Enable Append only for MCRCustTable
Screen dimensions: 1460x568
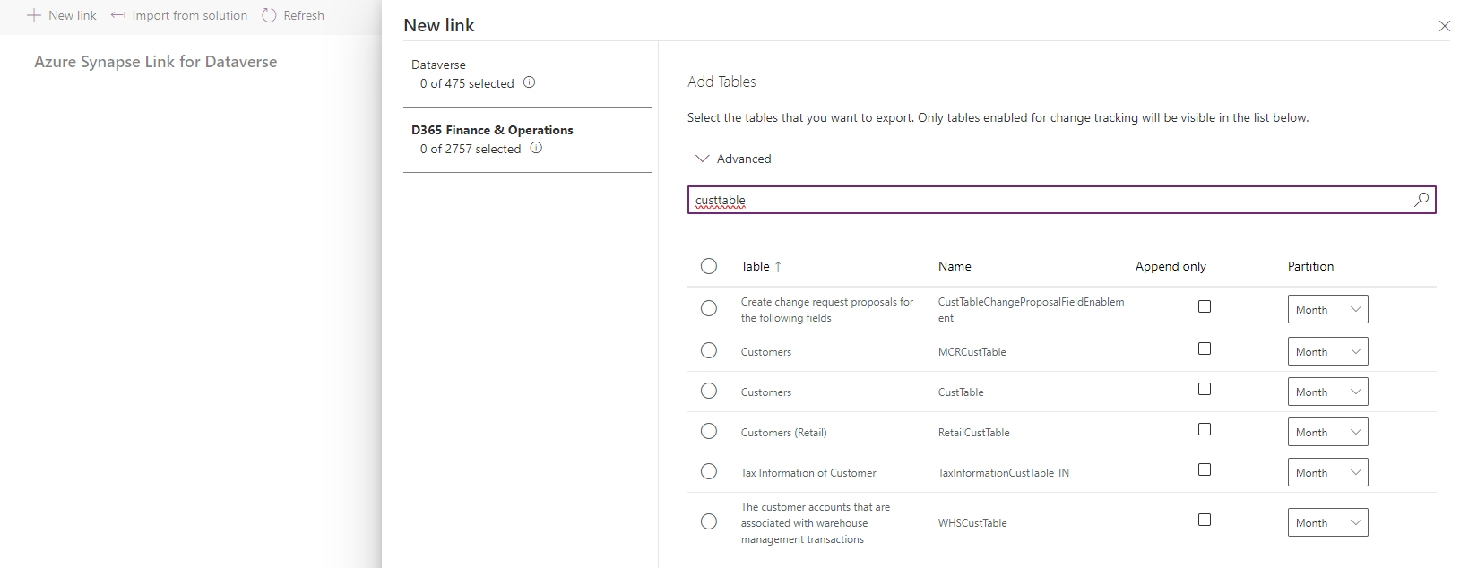click(1205, 349)
